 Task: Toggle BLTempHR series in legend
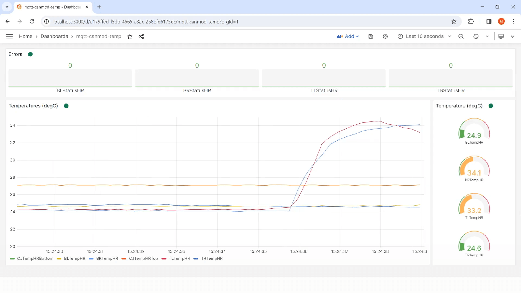coord(75,258)
